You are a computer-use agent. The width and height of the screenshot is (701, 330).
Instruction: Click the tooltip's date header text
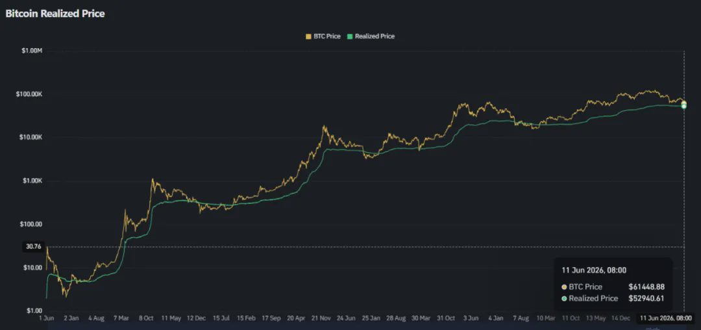(x=594, y=270)
